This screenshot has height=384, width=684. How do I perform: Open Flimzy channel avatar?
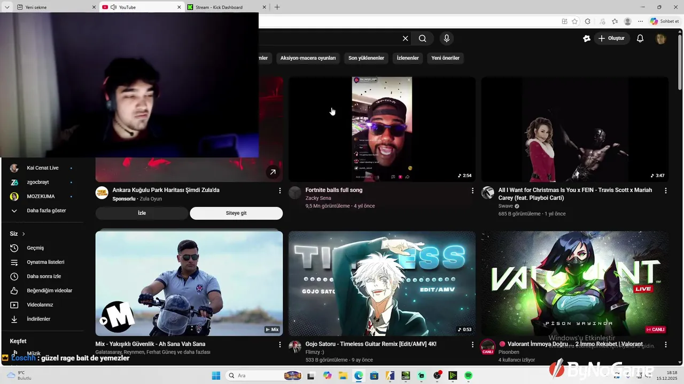[x=295, y=347]
